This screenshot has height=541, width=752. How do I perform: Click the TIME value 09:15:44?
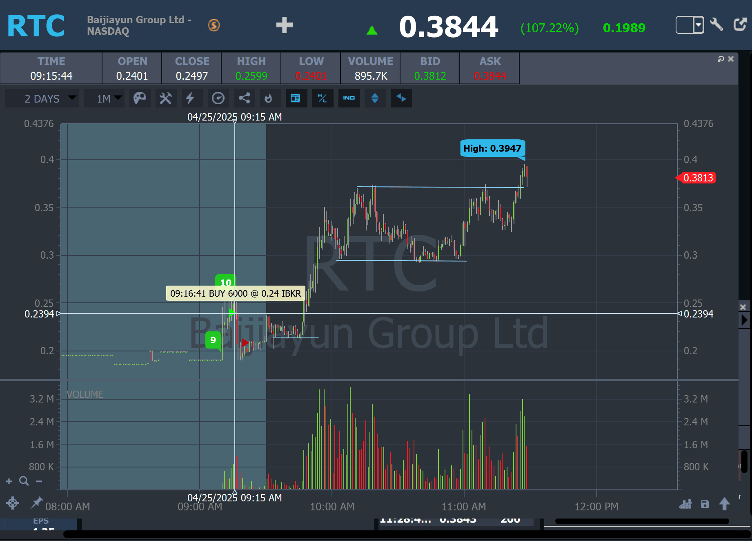coord(51,76)
